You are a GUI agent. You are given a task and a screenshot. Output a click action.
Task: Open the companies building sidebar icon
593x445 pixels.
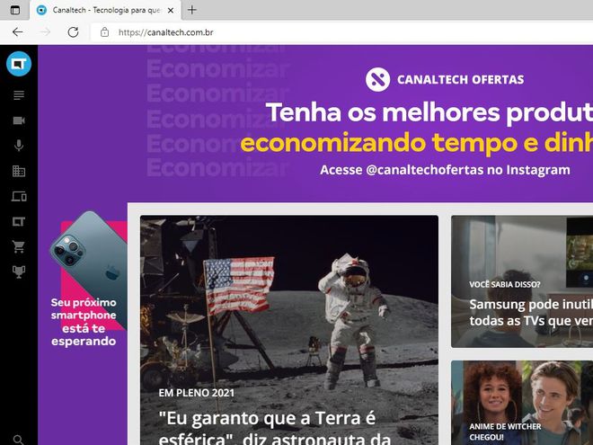(19, 171)
